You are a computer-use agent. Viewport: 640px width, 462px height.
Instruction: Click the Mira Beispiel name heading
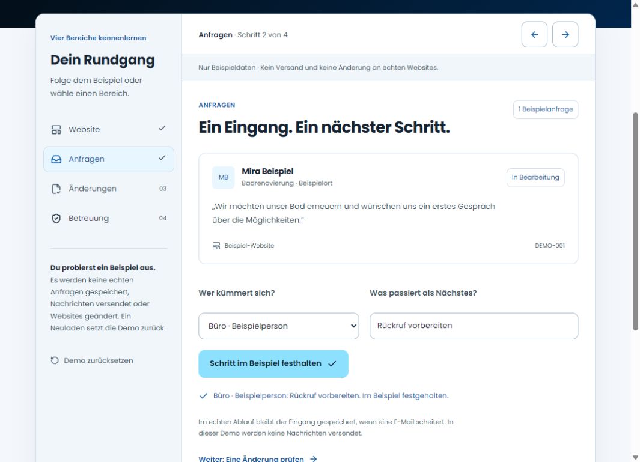[x=267, y=171]
